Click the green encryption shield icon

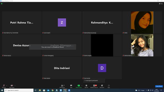click(2, 4)
